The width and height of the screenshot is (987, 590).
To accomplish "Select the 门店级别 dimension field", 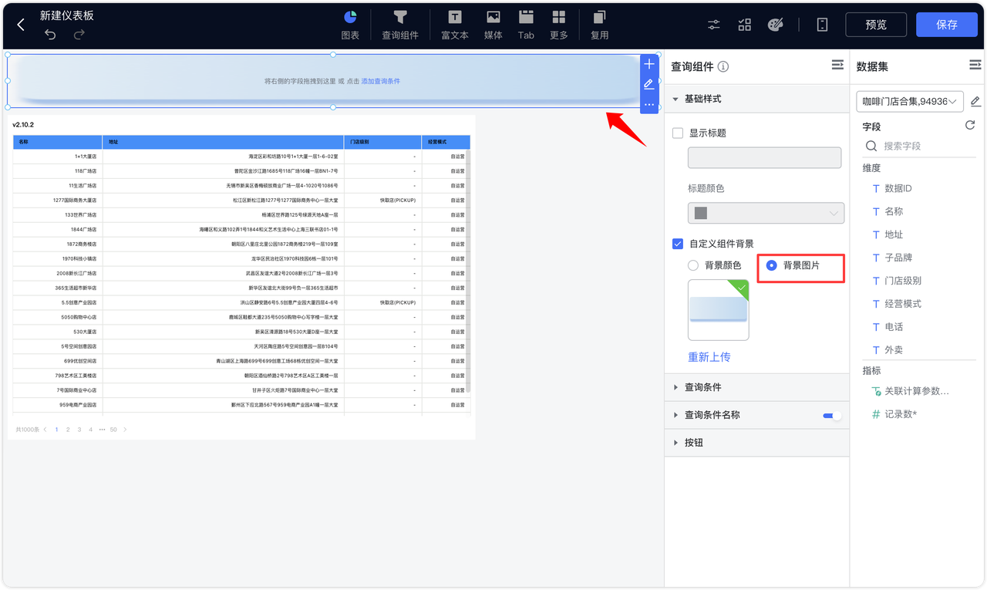I will [903, 281].
